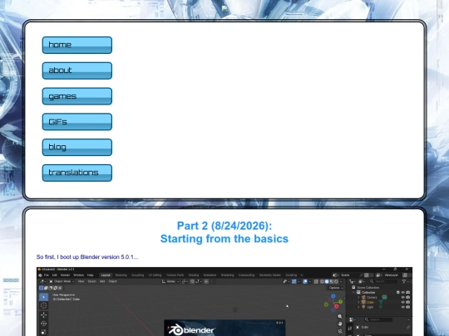
Task: Open the Edit menu in Blender
Action: [x=55, y=275]
